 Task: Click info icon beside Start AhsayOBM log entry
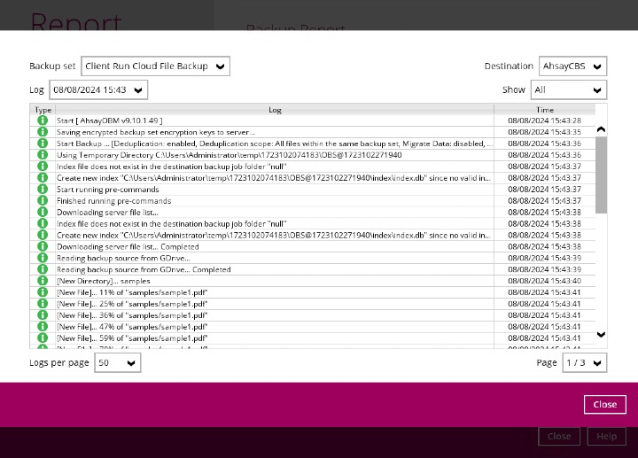pyautogui.click(x=42, y=120)
